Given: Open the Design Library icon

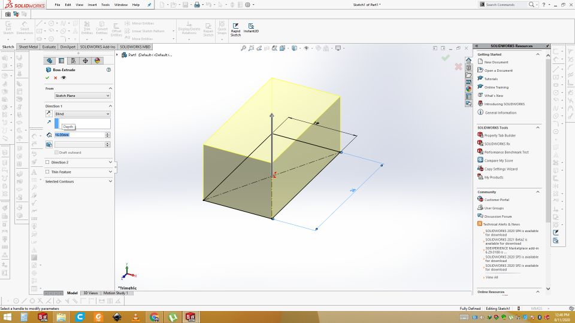Looking at the screenshot, I should pos(468,68).
